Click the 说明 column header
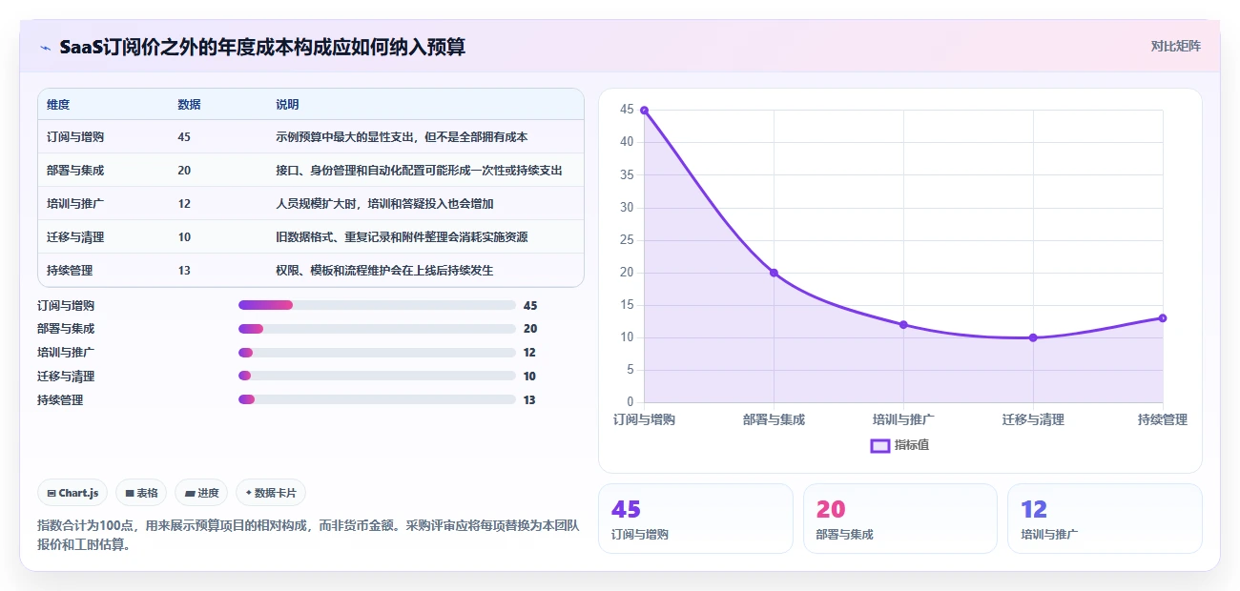The width and height of the screenshot is (1240, 591). coord(287,105)
